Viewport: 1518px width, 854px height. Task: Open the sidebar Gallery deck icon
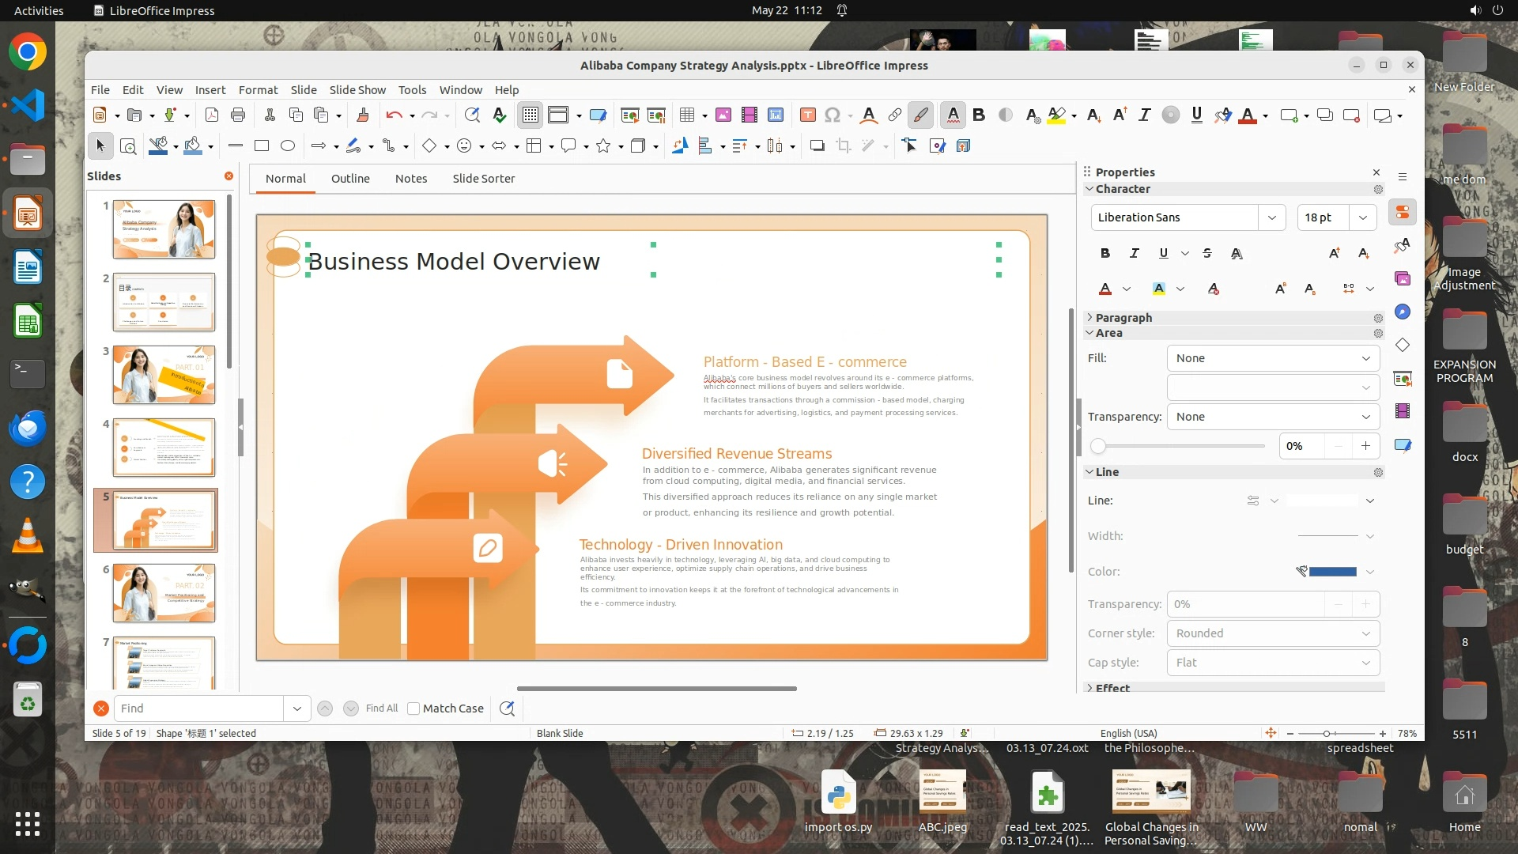[1403, 278]
